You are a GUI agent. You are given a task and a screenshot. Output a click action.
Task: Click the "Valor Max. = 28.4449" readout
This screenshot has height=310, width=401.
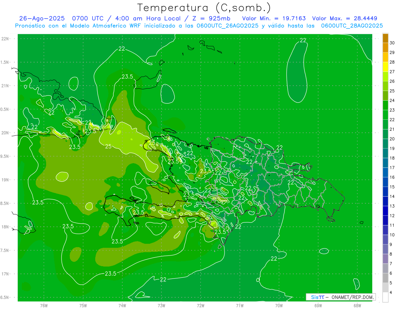point(345,18)
